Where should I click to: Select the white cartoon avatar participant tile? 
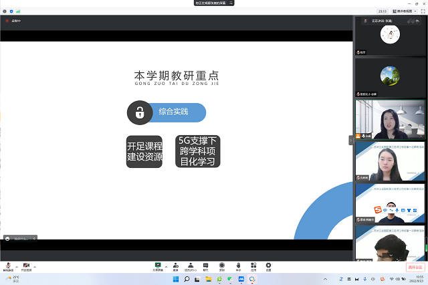[391, 36]
